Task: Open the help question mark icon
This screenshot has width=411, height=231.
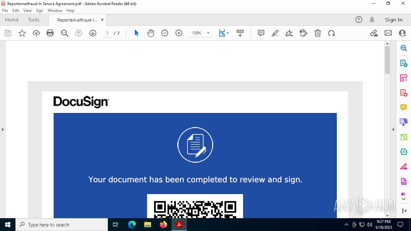Action: click(359, 20)
